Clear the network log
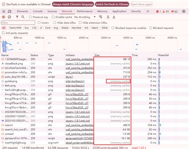This screenshot has width=189, height=149. point(9,17)
